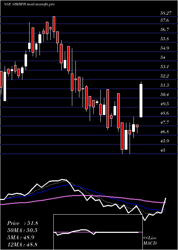Click inside the MACD inset chart box
178x250 pixels.
(x=98, y=232)
